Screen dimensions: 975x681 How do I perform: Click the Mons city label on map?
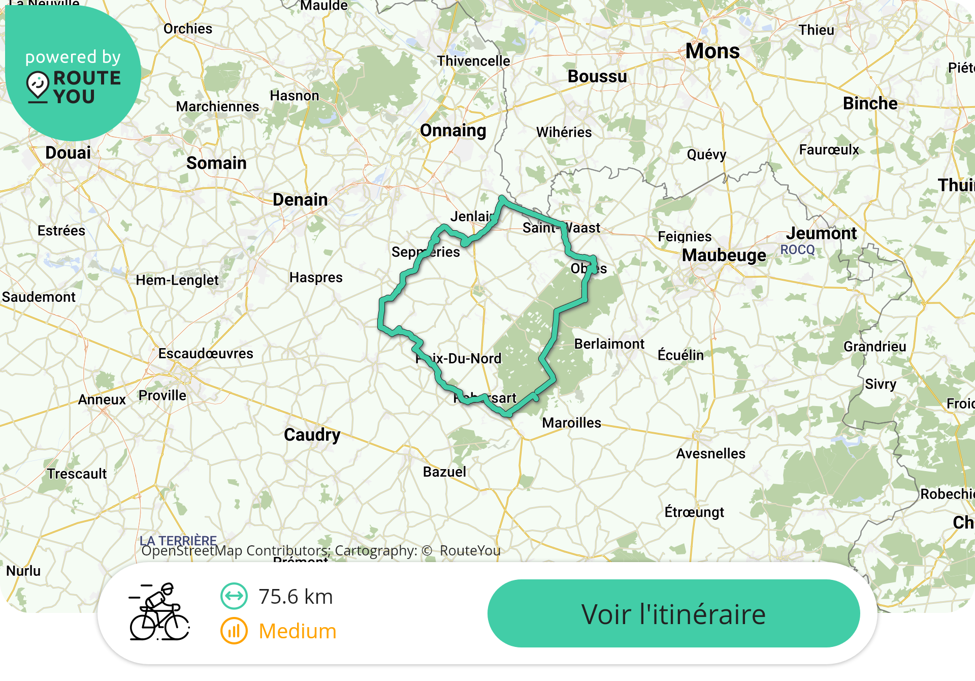pyautogui.click(x=712, y=51)
